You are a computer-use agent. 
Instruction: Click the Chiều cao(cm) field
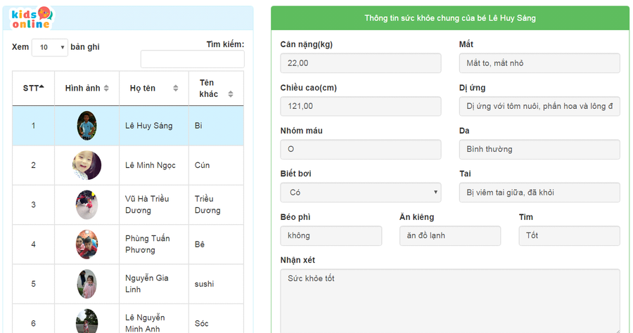360,106
